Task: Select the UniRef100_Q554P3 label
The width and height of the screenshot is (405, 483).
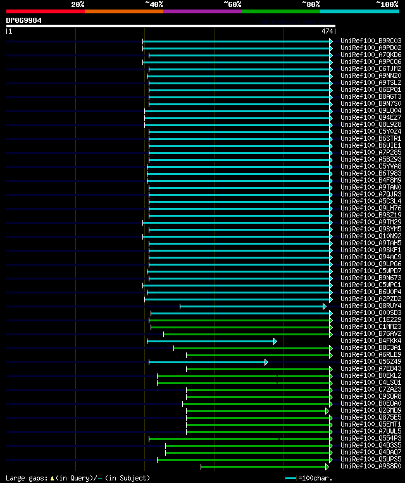Action: click(371, 439)
